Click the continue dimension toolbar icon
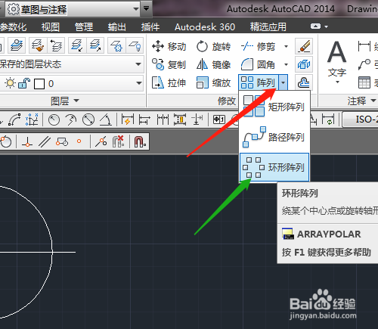The width and height of the screenshot is (378, 329). (163, 119)
